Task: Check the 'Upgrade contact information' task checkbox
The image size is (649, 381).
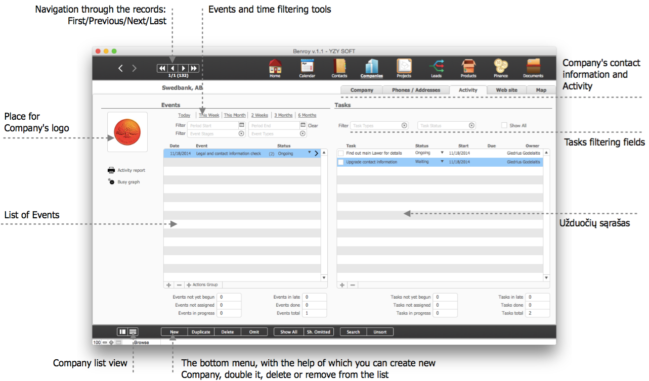Action: [x=340, y=162]
